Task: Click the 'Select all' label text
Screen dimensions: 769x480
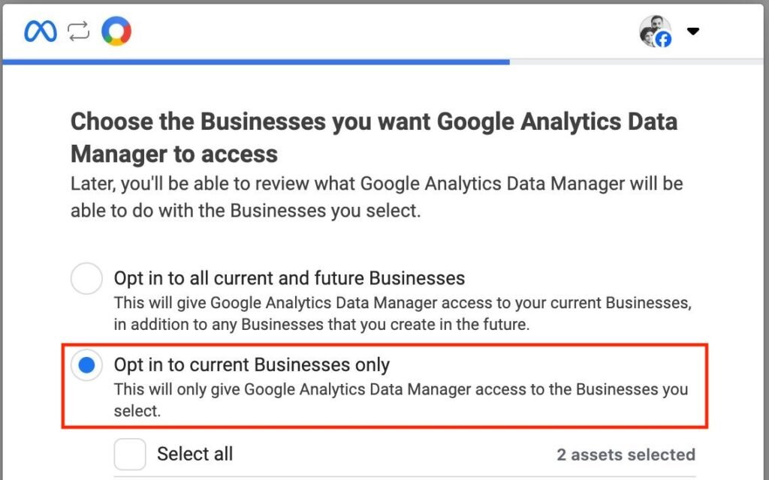Action: tap(195, 454)
